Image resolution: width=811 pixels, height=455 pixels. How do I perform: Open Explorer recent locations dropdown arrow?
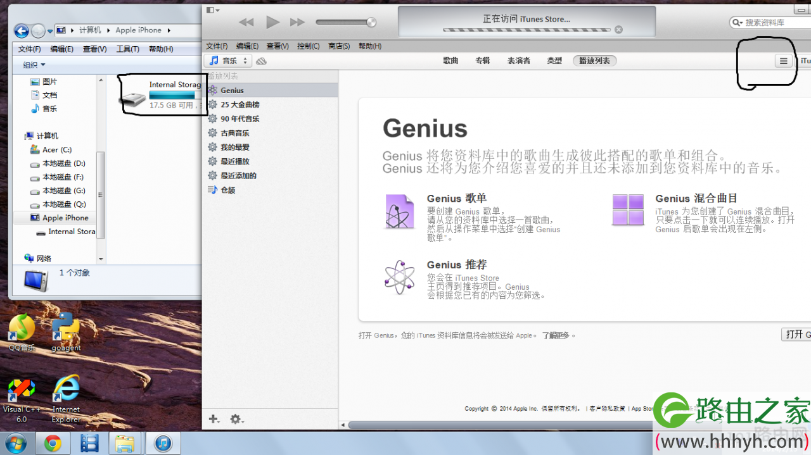(50, 31)
